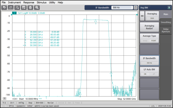The width and height of the screenshot is (173, 108).
Task: Add a new trace with toolbar icon
Action: [17, 7]
